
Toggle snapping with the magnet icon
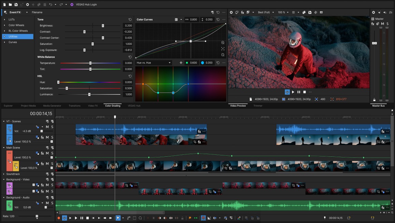tap(203, 218)
